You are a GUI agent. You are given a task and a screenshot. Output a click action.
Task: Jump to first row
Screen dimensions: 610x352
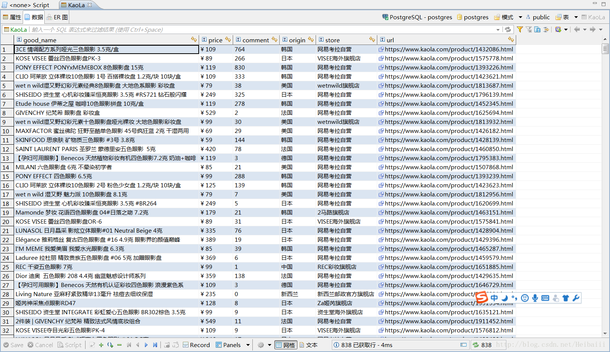click(129, 345)
